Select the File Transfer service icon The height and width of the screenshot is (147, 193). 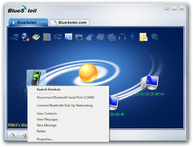[x=47, y=37]
